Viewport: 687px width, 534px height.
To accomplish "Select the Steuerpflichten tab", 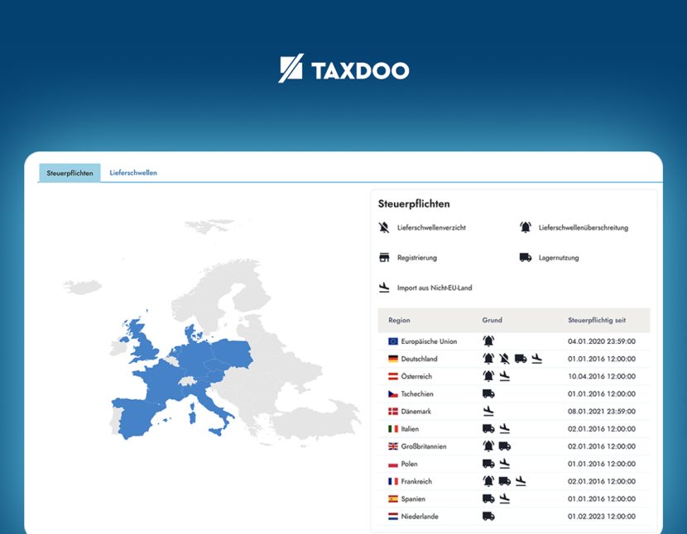I will [x=70, y=173].
